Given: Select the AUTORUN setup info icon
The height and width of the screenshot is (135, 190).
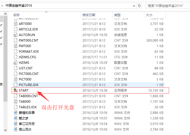Looking at the screenshot, I should coord(16,35).
